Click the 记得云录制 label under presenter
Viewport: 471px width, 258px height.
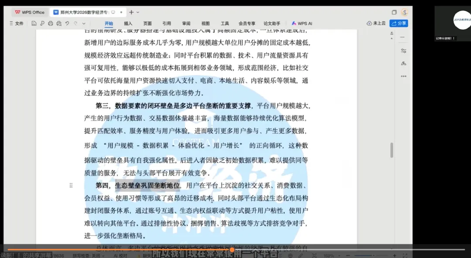[x=445, y=38]
